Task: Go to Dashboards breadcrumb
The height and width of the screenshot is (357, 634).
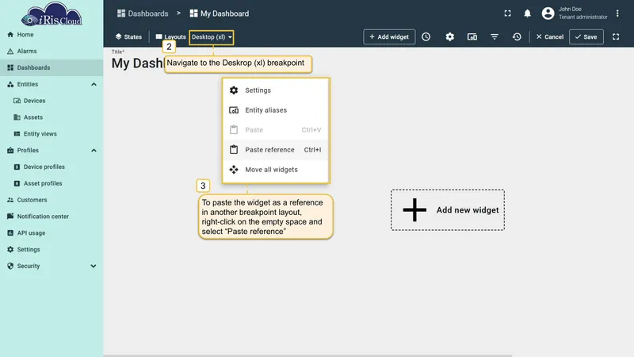Action: (x=143, y=13)
